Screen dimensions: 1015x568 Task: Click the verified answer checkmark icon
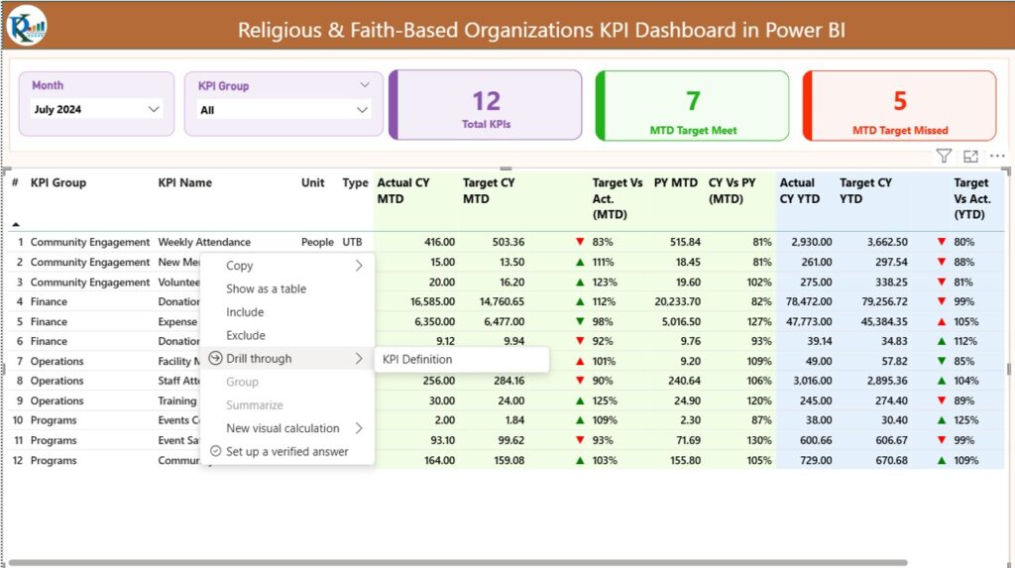[215, 451]
